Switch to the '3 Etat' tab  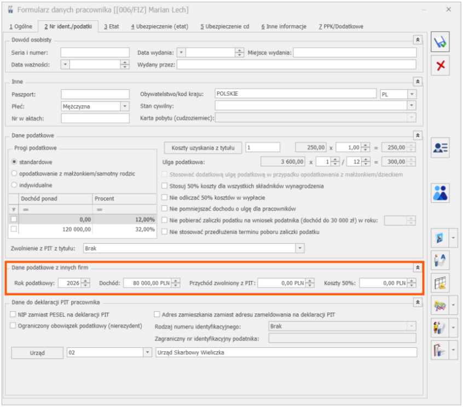click(111, 26)
